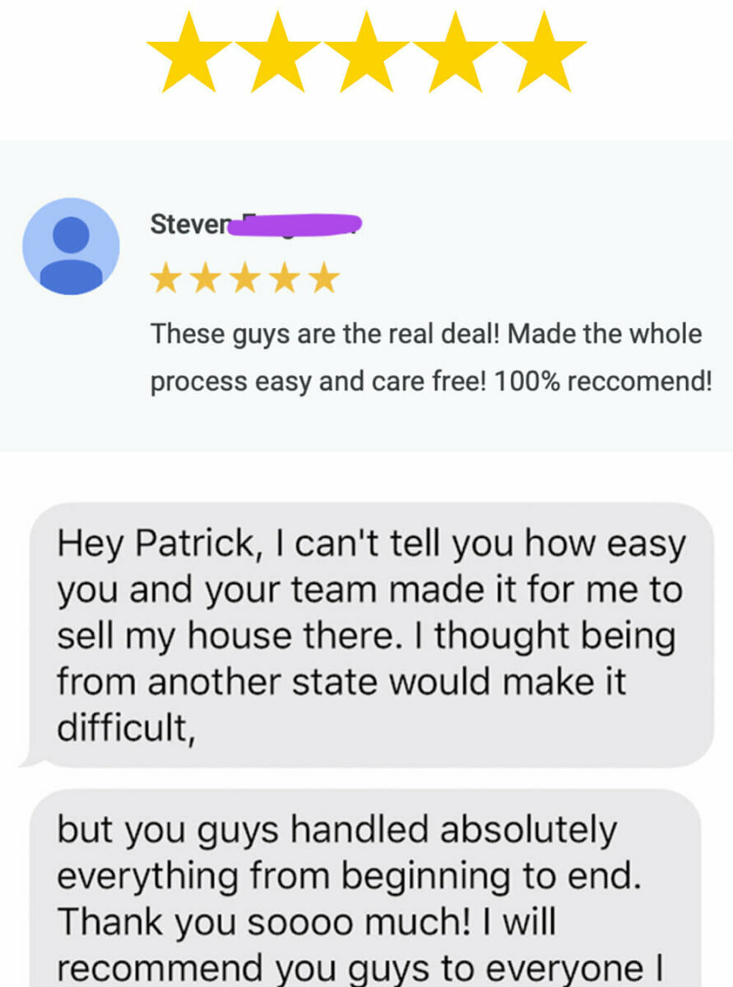This screenshot has width=733, height=987.
Task: Click fifth small star in Steven's rating
Action: tap(324, 278)
